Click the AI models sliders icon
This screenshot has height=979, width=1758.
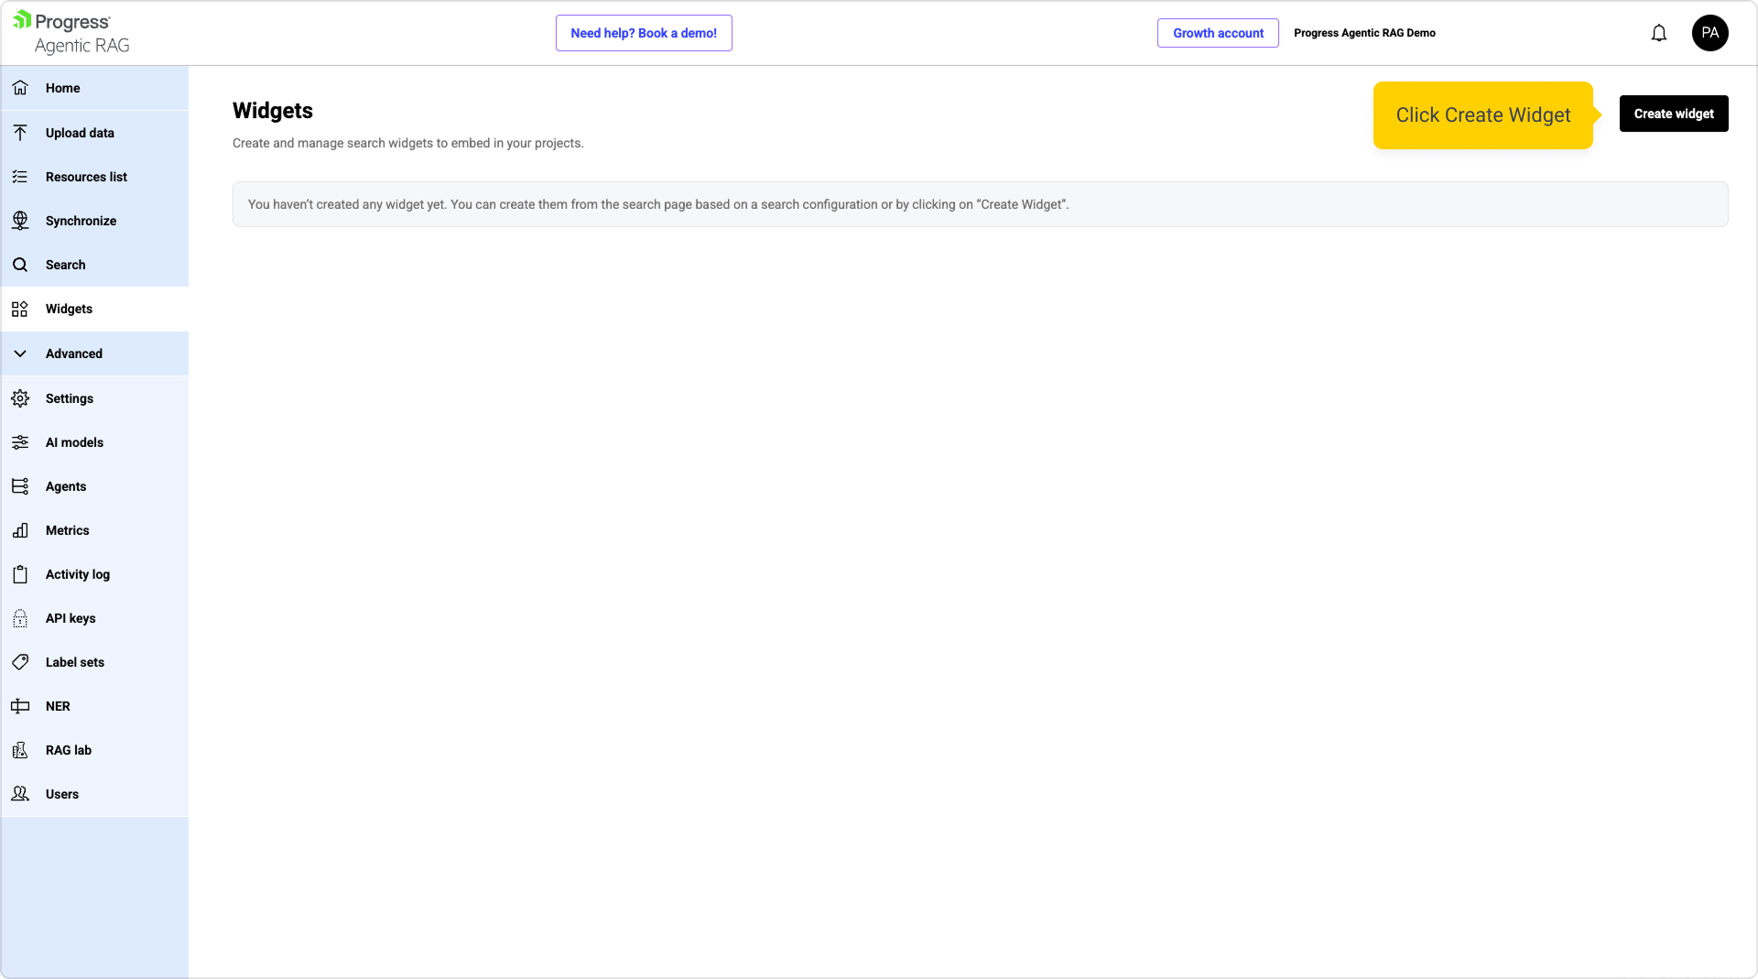pos(20,442)
